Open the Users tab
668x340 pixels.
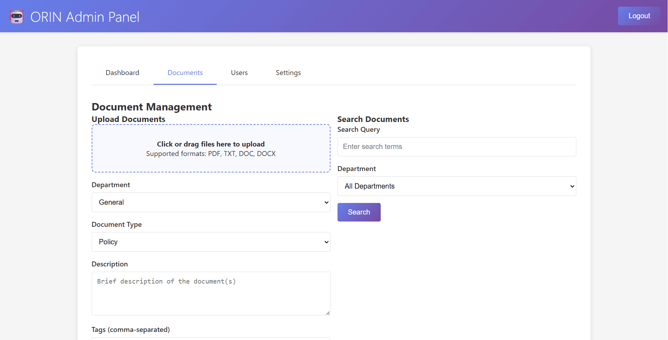[239, 73]
